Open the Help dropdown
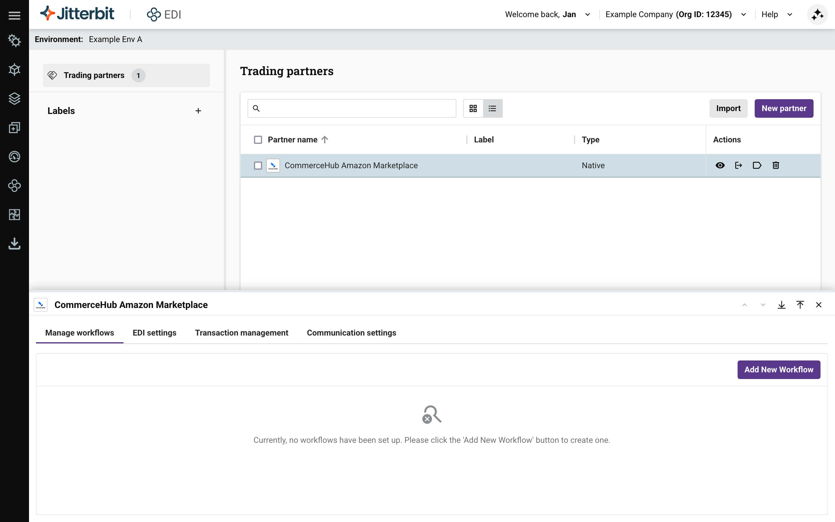The height and width of the screenshot is (522, 835). [790, 14]
